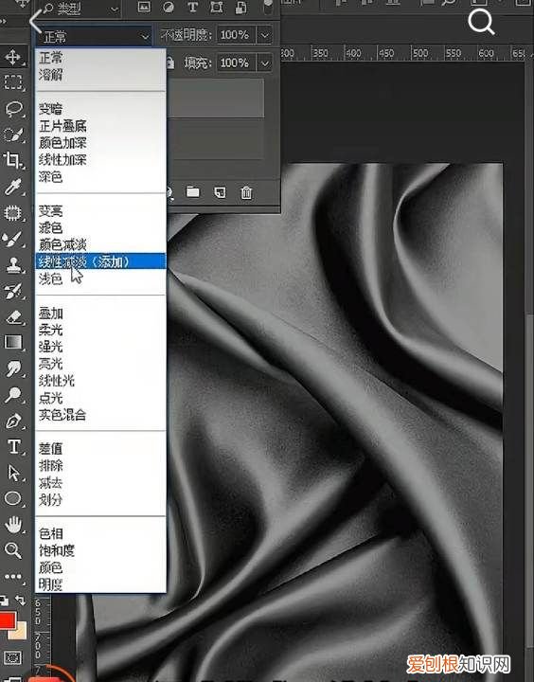Screen dimensions: 534x682
Task: Choose 柔光 blend mode
Action: coord(100,330)
